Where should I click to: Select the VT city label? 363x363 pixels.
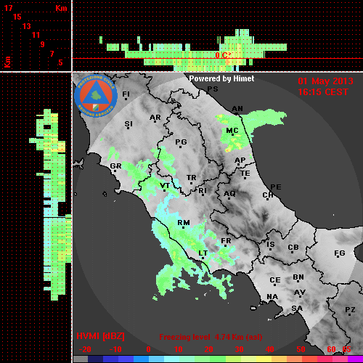point(165,186)
